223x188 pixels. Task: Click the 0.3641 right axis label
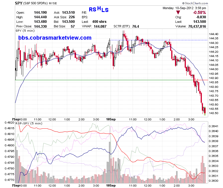[x=214, y=126]
